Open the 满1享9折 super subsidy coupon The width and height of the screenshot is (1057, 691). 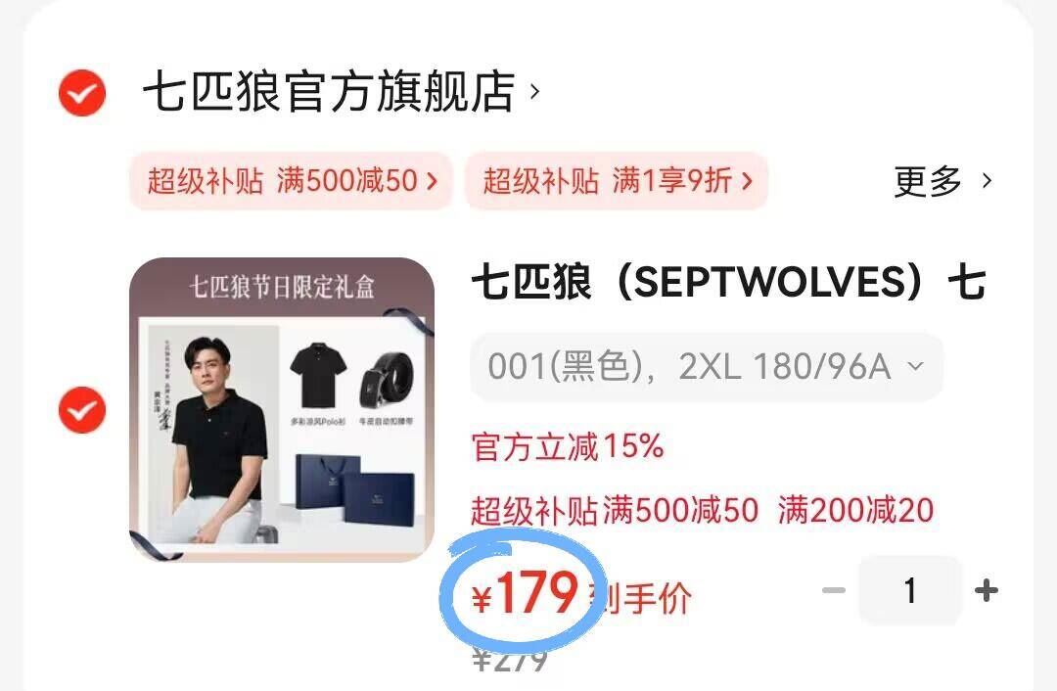coord(617,181)
